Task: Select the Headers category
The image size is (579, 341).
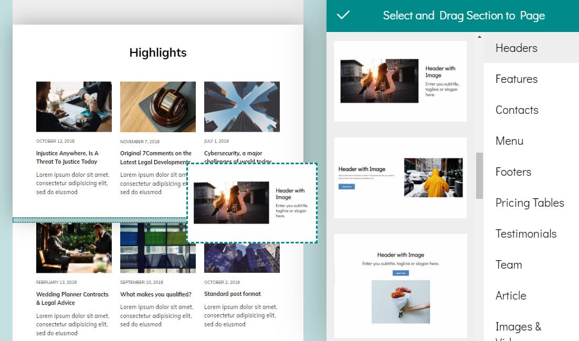Action: pos(517,48)
